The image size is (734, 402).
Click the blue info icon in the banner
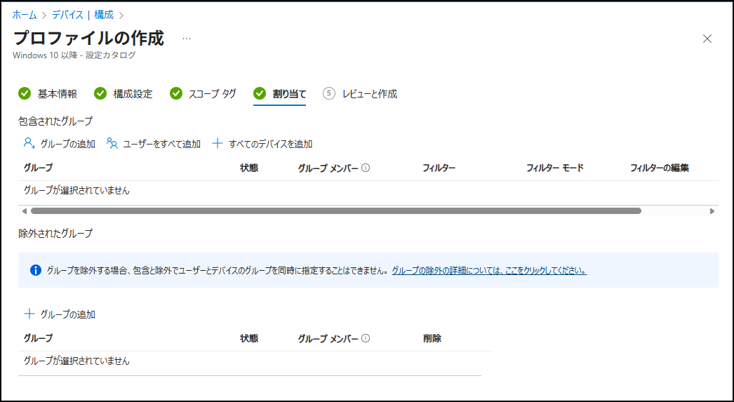(x=36, y=270)
